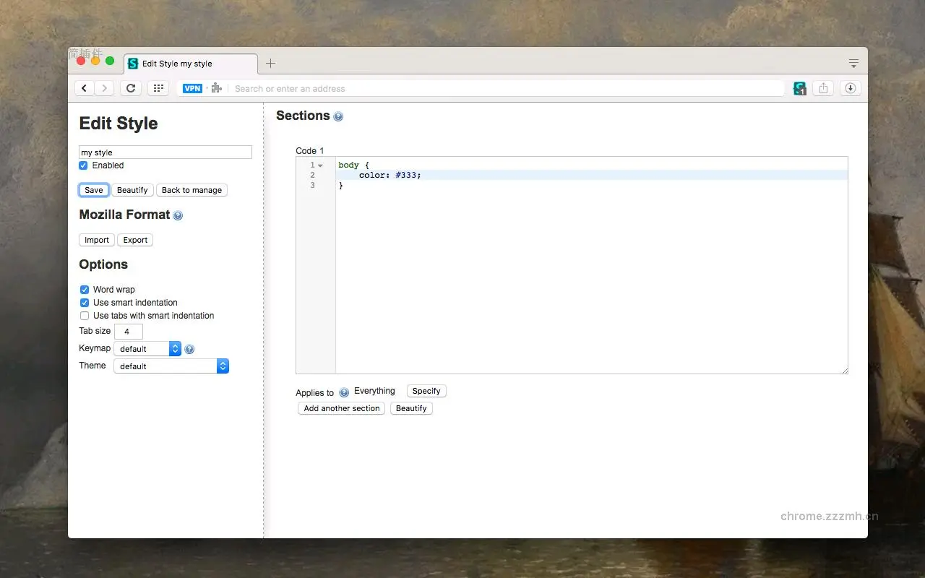Toggle the Word wrap checkbox
This screenshot has width=925, height=578.
pyautogui.click(x=85, y=290)
